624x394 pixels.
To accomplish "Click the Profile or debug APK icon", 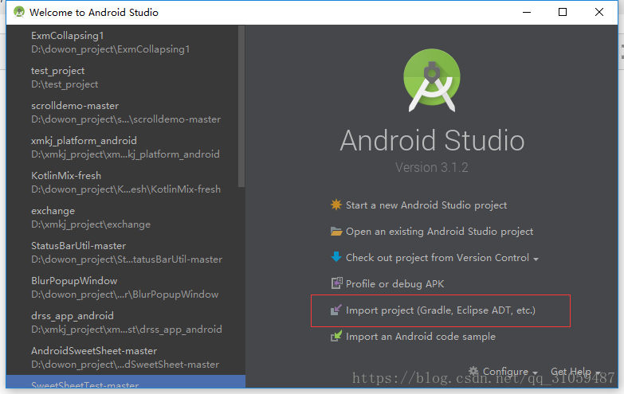I will coord(336,283).
